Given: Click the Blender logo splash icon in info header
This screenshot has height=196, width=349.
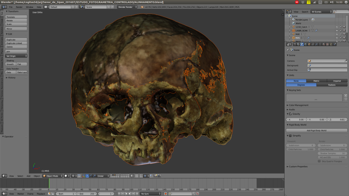Looking at the screenshot, I should click(x=142, y=7).
